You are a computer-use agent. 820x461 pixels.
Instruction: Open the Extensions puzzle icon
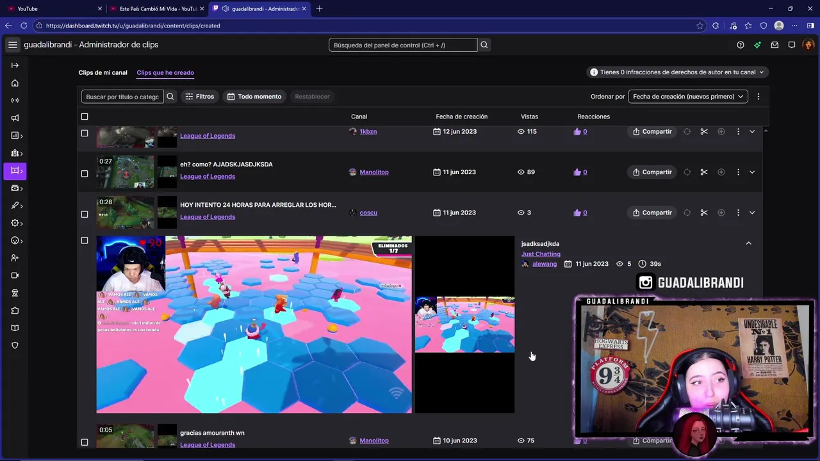[15, 311]
